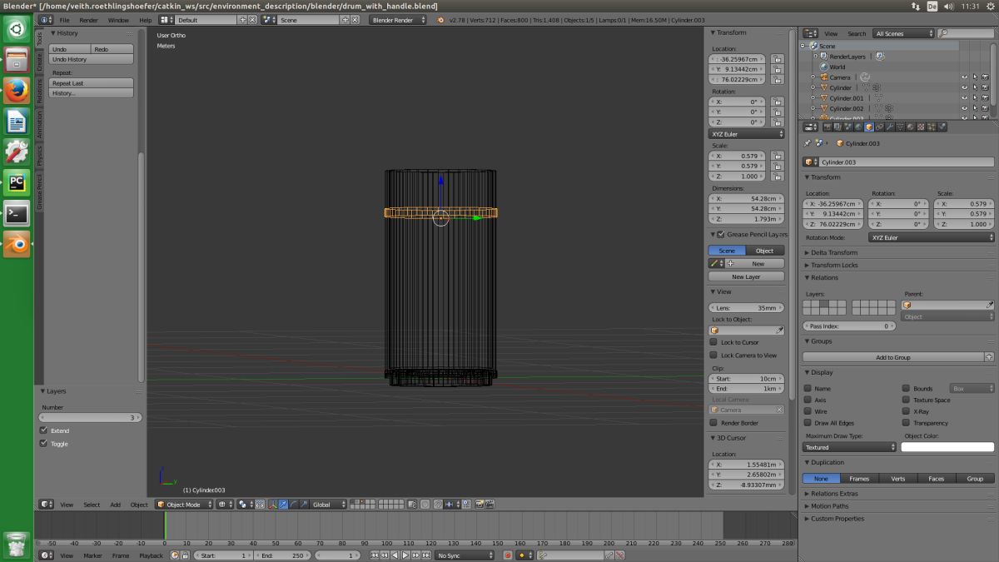Click the World globe properties tab

click(858, 127)
